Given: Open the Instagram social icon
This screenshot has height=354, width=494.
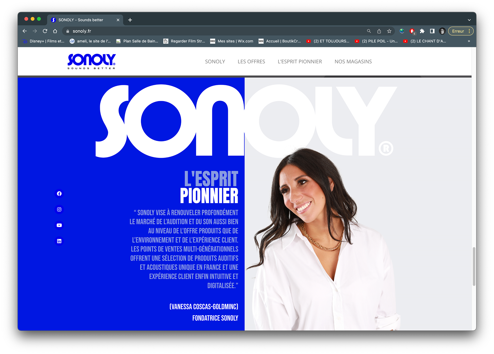Looking at the screenshot, I should 59,210.
